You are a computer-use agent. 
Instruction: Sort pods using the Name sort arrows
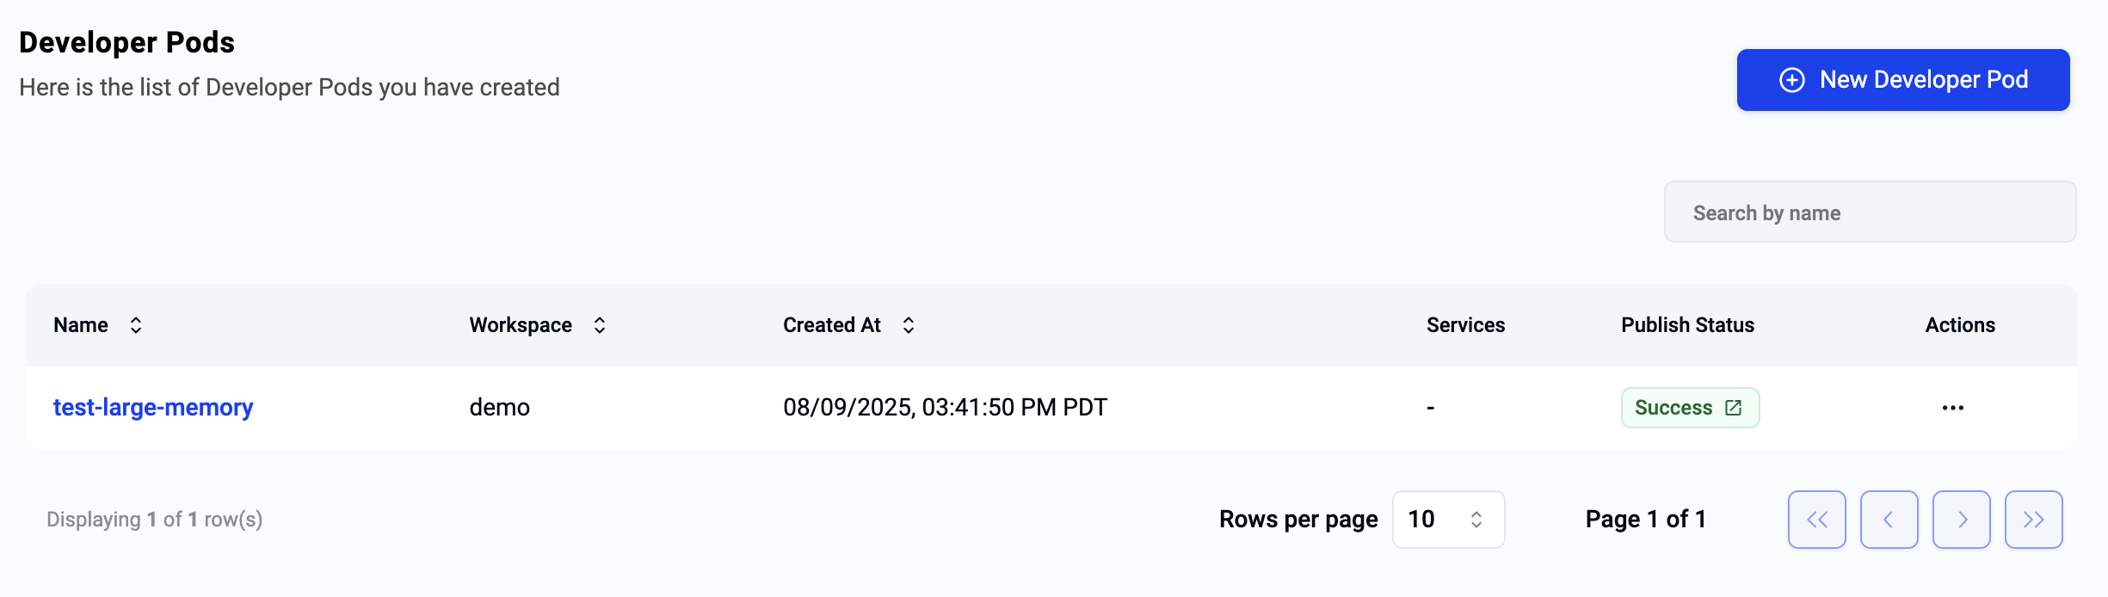click(136, 325)
